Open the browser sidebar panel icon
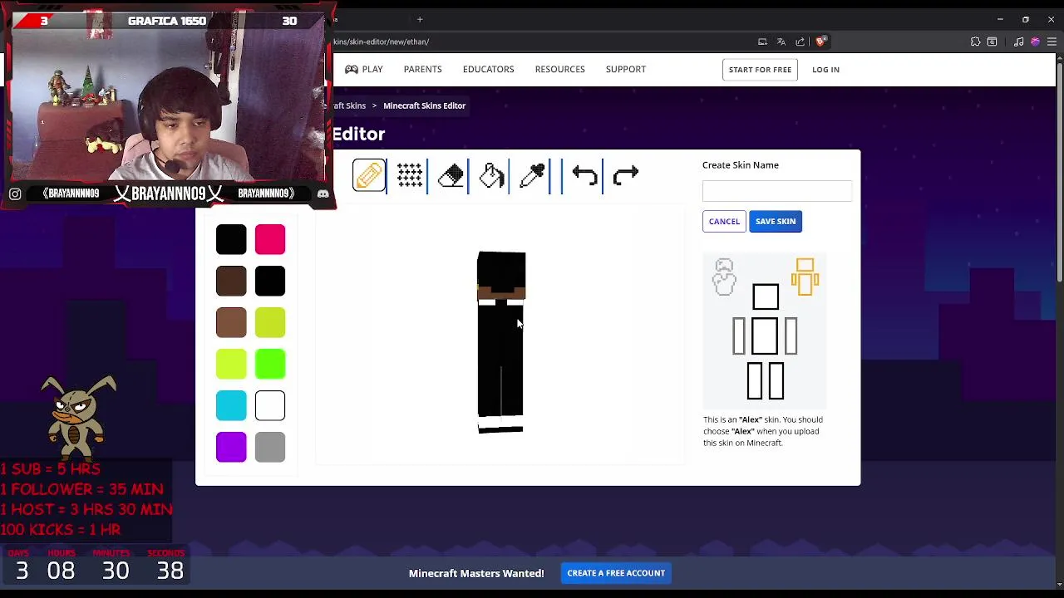 [992, 42]
